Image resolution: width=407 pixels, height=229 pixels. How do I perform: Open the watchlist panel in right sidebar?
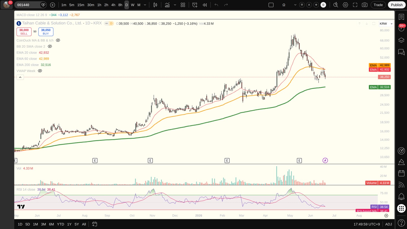tap(401, 17)
